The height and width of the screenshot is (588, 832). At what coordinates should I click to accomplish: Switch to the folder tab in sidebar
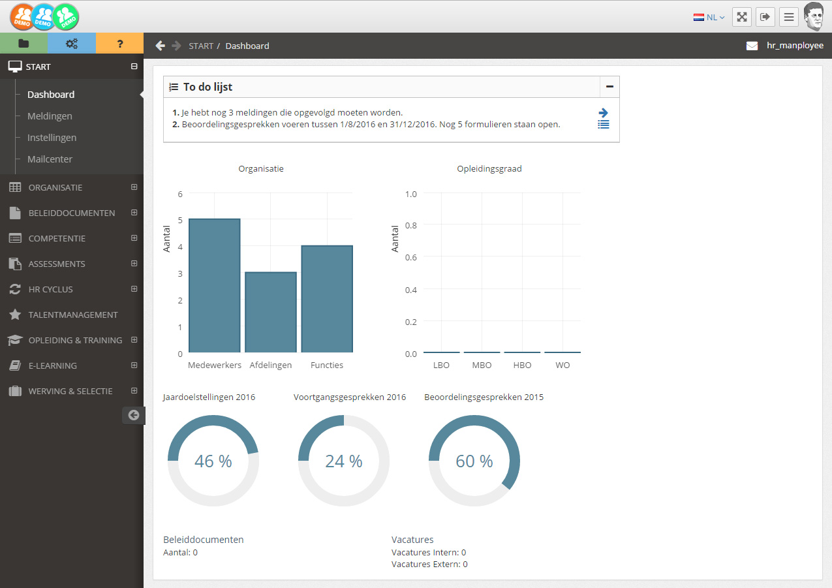pos(24,44)
